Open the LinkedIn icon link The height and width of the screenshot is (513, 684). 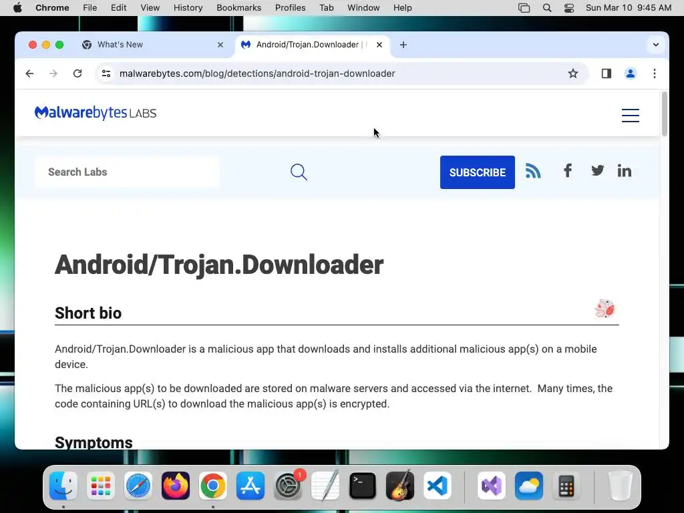[x=625, y=170]
